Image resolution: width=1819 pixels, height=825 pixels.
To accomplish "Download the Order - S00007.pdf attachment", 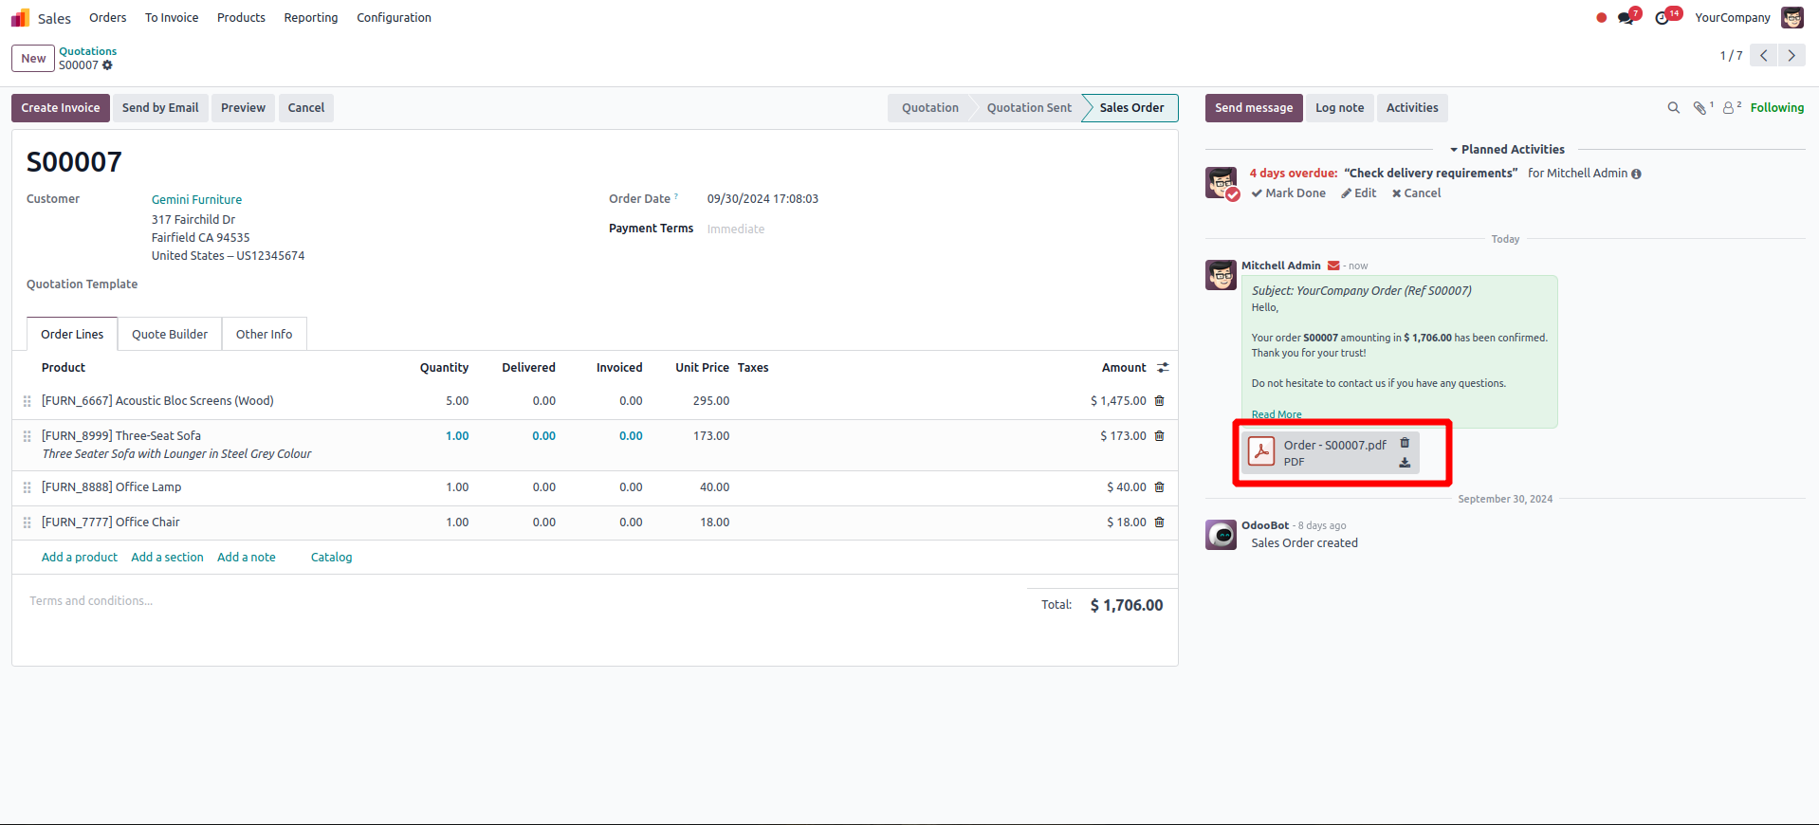I will pos(1405,463).
